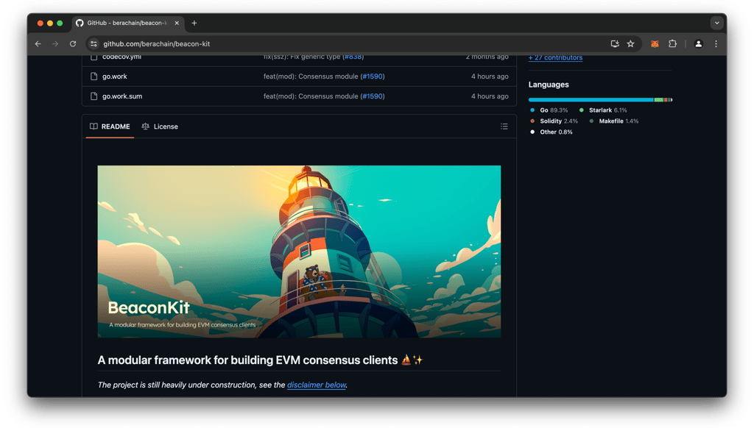This screenshot has width=754, height=428.
Task: Switch to the README tab
Action: 110,126
